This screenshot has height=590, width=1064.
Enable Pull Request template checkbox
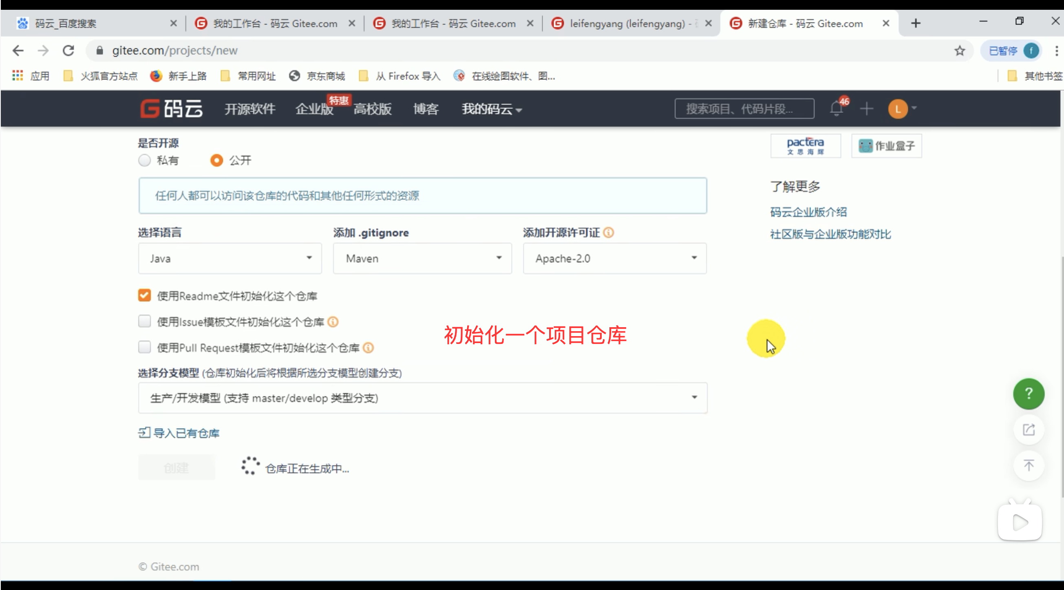(145, 347)
